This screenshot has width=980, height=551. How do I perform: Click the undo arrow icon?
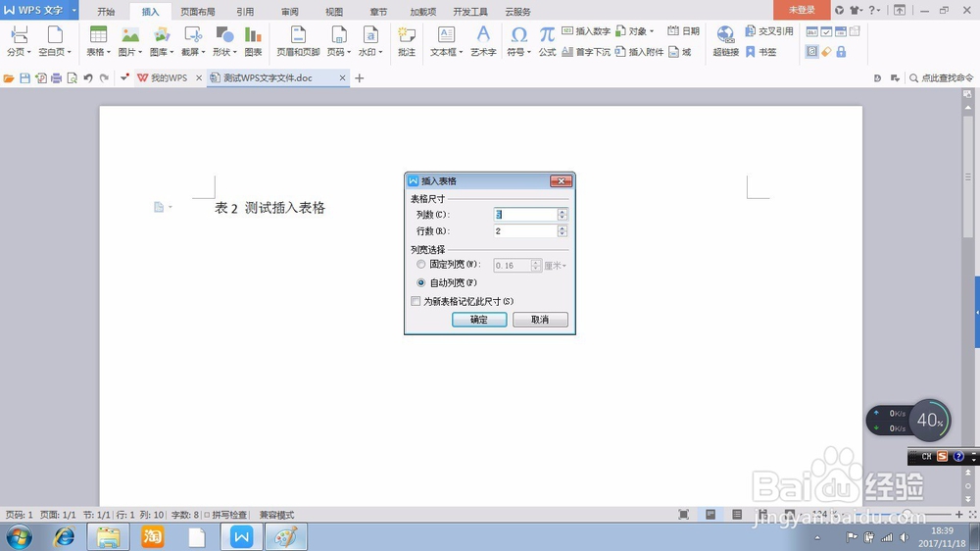88,78
